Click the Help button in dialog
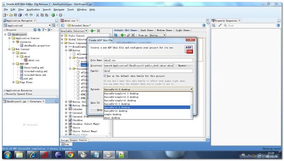 point(99,110)
